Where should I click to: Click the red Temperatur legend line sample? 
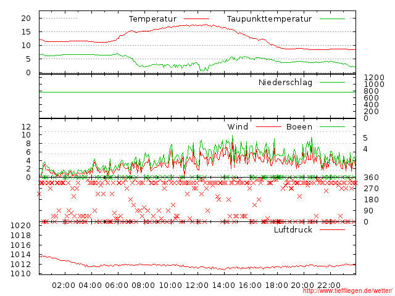point(196,18)
